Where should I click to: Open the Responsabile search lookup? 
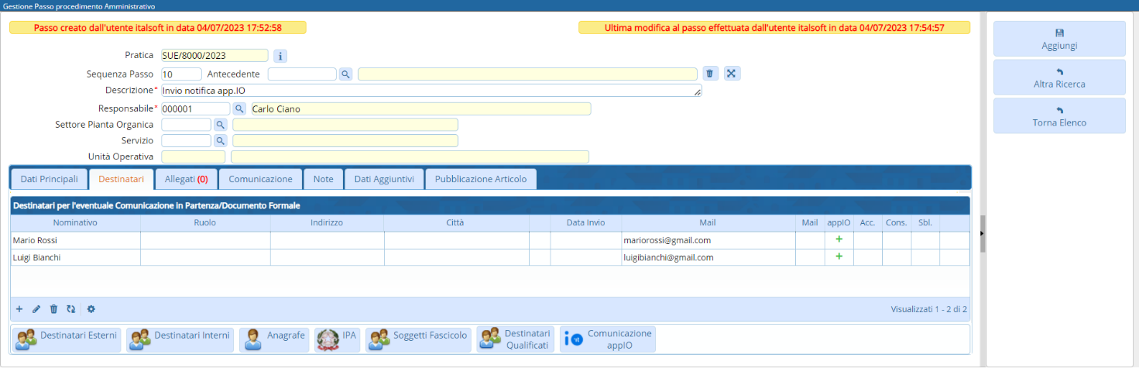tap(239, 109)
